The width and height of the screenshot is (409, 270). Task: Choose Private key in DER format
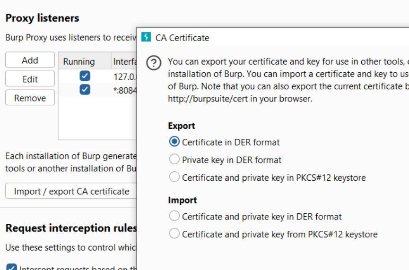[x=174, y=160]
